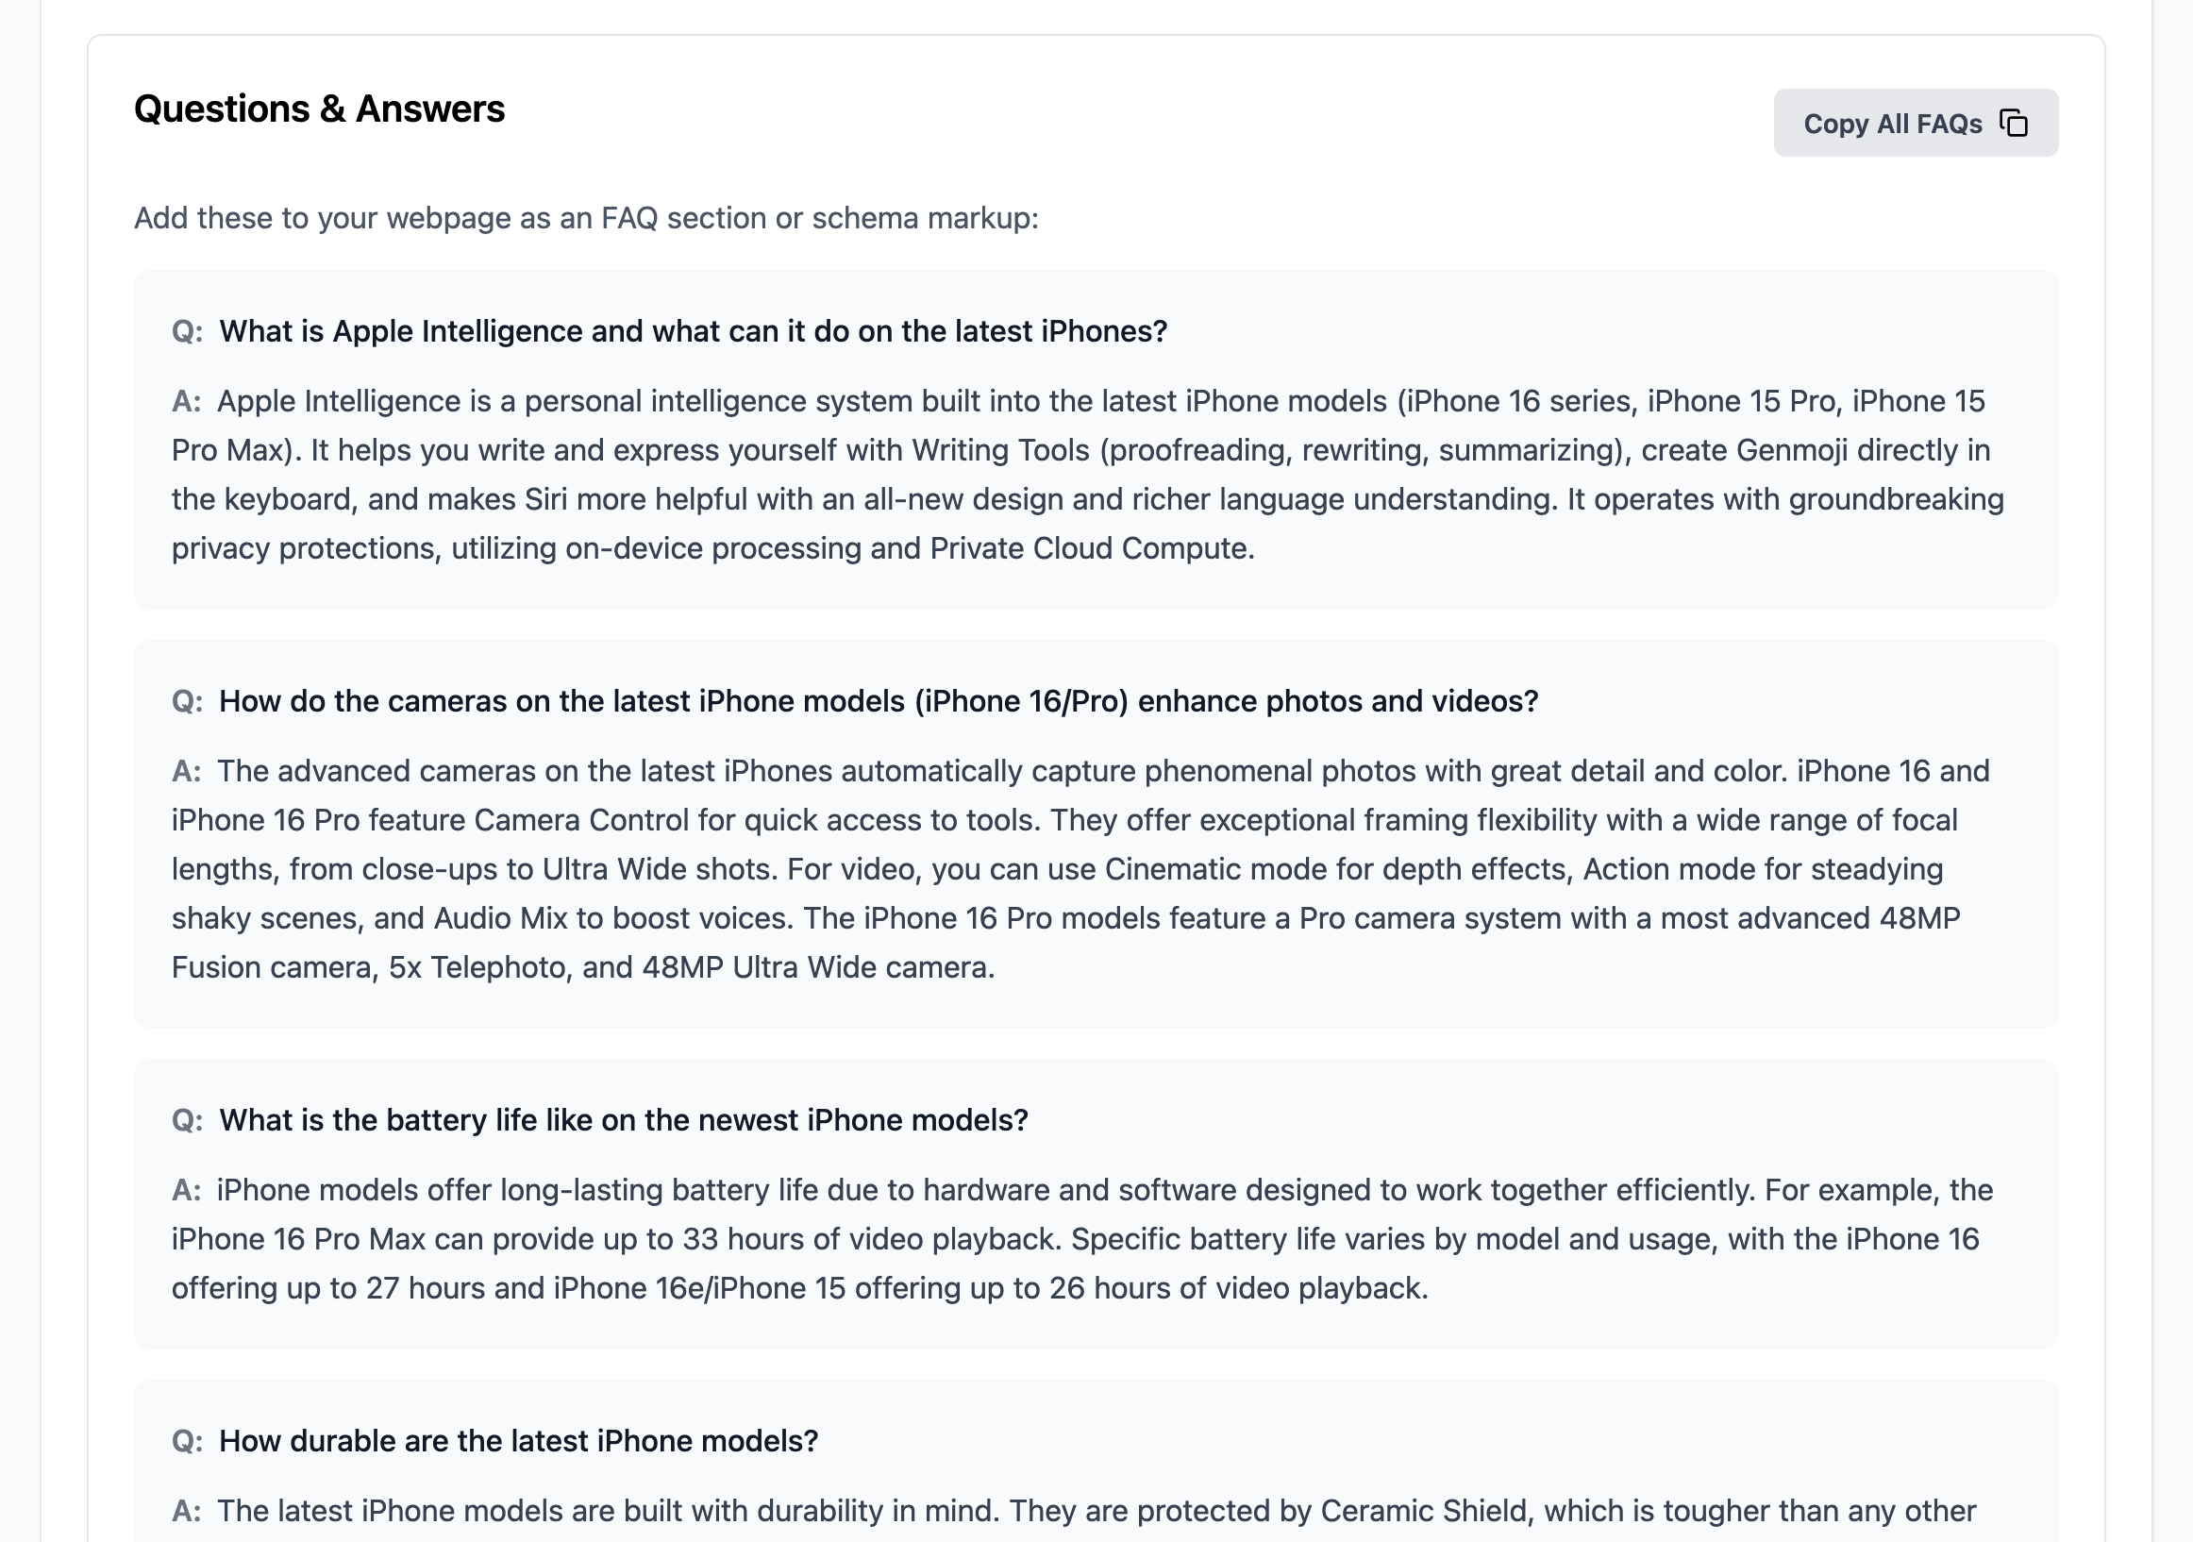The height and width of the screenshot is (1542, 2193).
Task: Select the Apple Intelligence question text
Action: point(693,331)
